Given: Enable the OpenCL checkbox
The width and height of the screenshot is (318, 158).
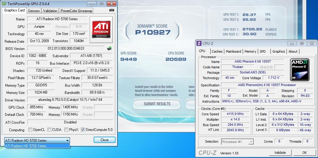Looking at the screenshot, I should (30, 130).
